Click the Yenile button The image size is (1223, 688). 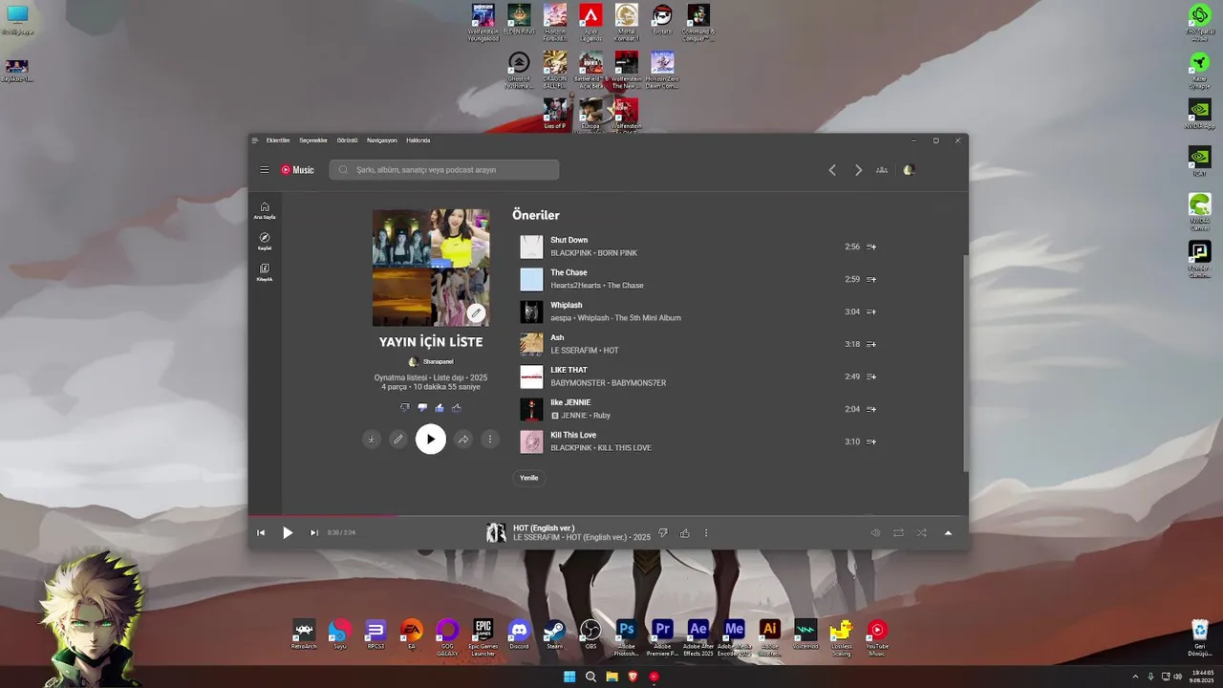click(529, 478)
